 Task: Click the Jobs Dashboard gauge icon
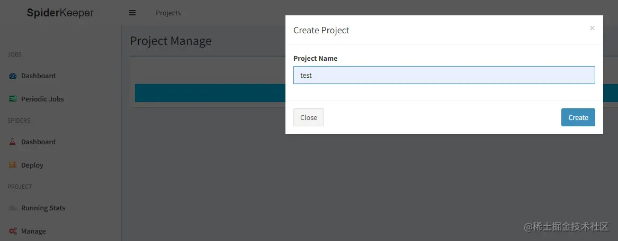click(13, 76)
